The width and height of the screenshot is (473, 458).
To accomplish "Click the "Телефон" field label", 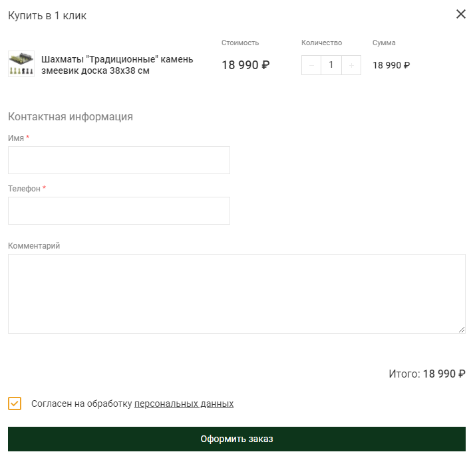I will [24, 188].
